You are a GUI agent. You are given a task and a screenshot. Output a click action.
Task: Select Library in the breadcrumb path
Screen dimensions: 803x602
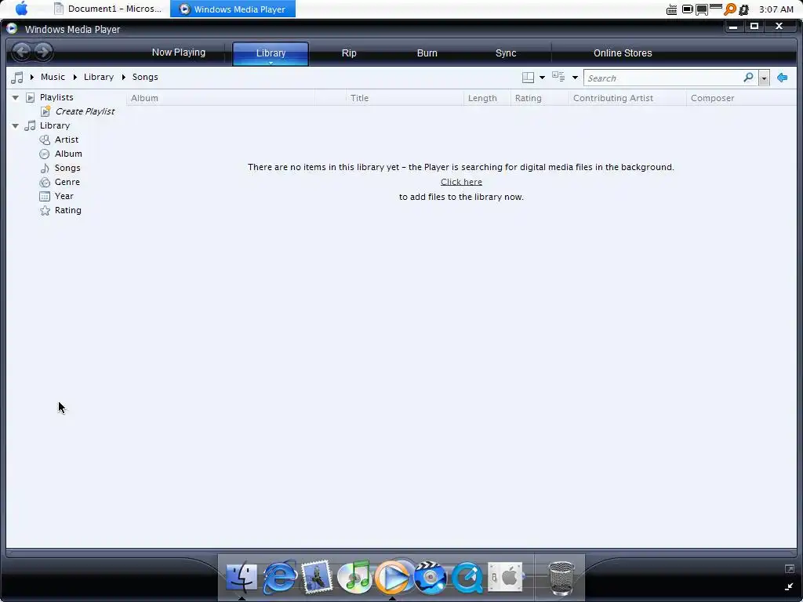98,77
